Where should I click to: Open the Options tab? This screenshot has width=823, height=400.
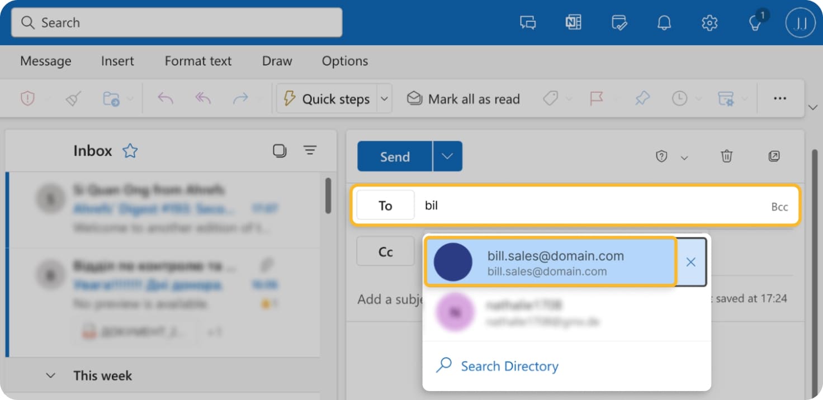[x=344, y=61]
